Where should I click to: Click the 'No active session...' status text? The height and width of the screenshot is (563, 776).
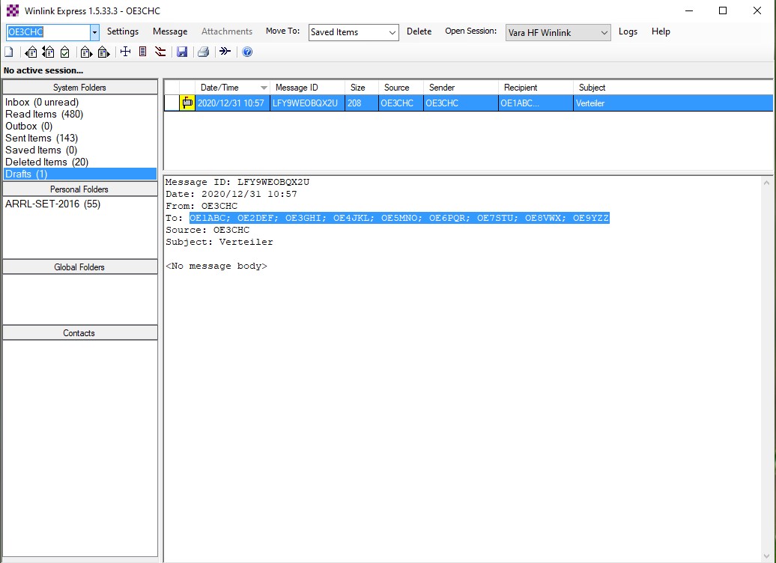click(43, 70)
